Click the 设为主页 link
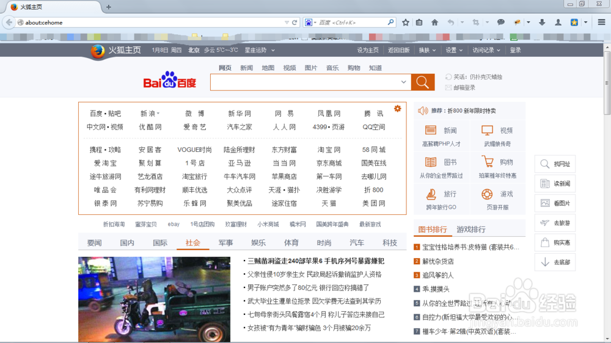Viewport: 611px width, 343px height. 368,50
